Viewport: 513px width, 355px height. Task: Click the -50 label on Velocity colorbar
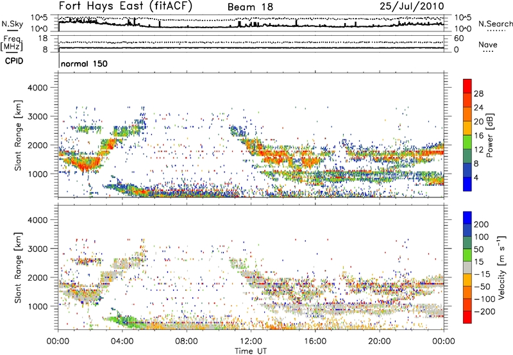tap(482, 287)
